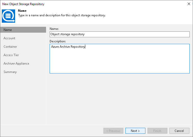Viewport: 193px width, 137px height.
Task: Close the New Object Storage Repository dialog
Action: click(x=189, y=4)
